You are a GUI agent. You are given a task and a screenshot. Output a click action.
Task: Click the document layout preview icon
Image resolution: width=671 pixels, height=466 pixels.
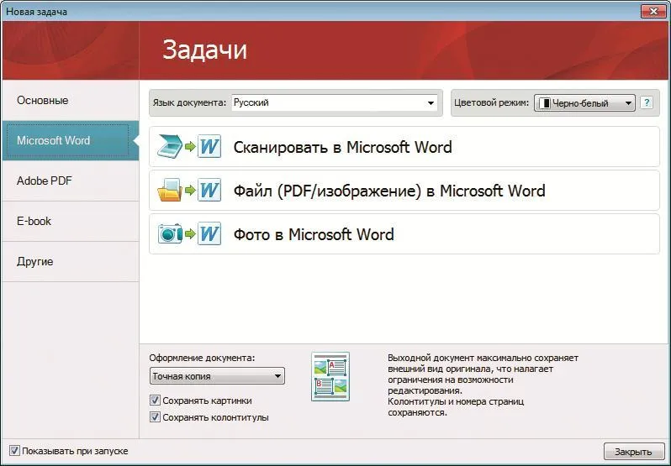[x=330, y=376]
